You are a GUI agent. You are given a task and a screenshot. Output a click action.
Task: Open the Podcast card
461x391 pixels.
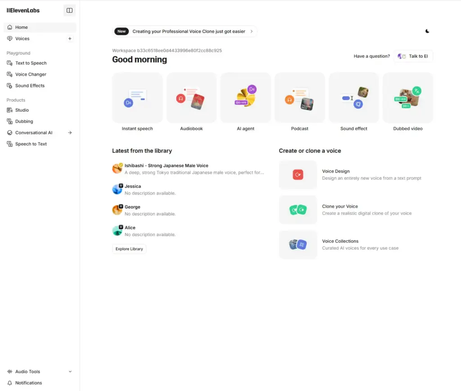299,98
